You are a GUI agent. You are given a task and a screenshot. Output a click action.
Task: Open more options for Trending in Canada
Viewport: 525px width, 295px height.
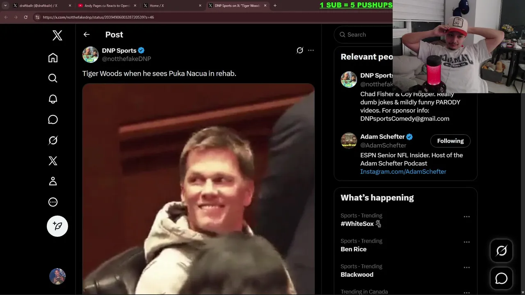pyautogui.click(x=467, y=293)
